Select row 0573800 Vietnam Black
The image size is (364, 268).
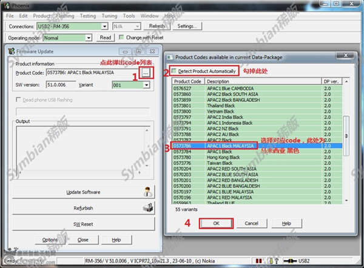(x=257, y=112)
